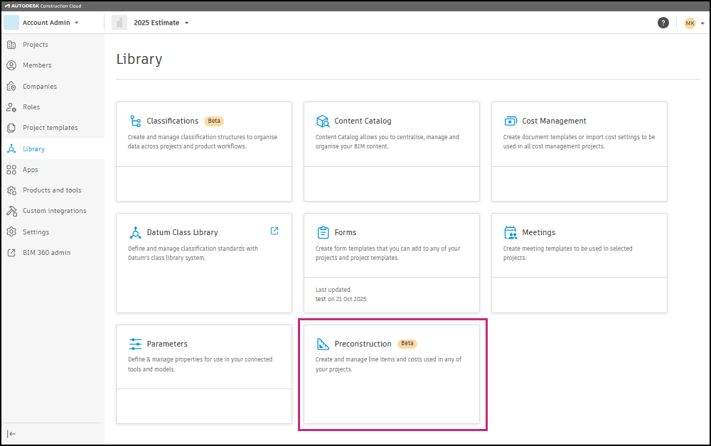Open Datum Class Library title
Image resolution: width=711 pixels, height=446 pixels.
pos(182,232)
